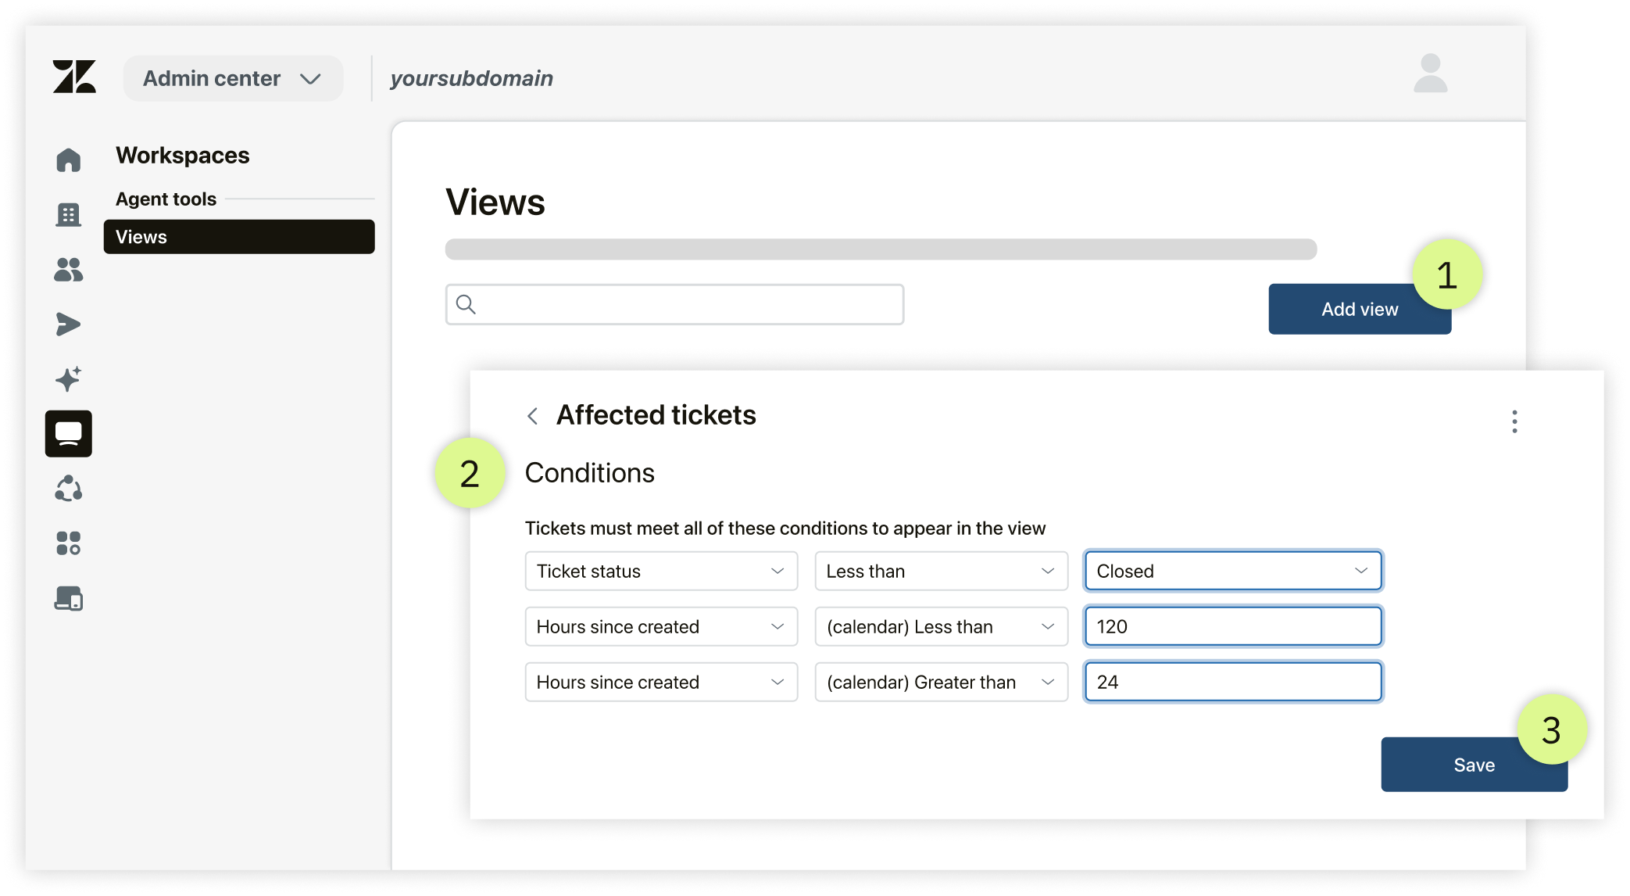Save the Affected tickets view
Viewport: 1630px width, 896px height.
point(1474,764)
